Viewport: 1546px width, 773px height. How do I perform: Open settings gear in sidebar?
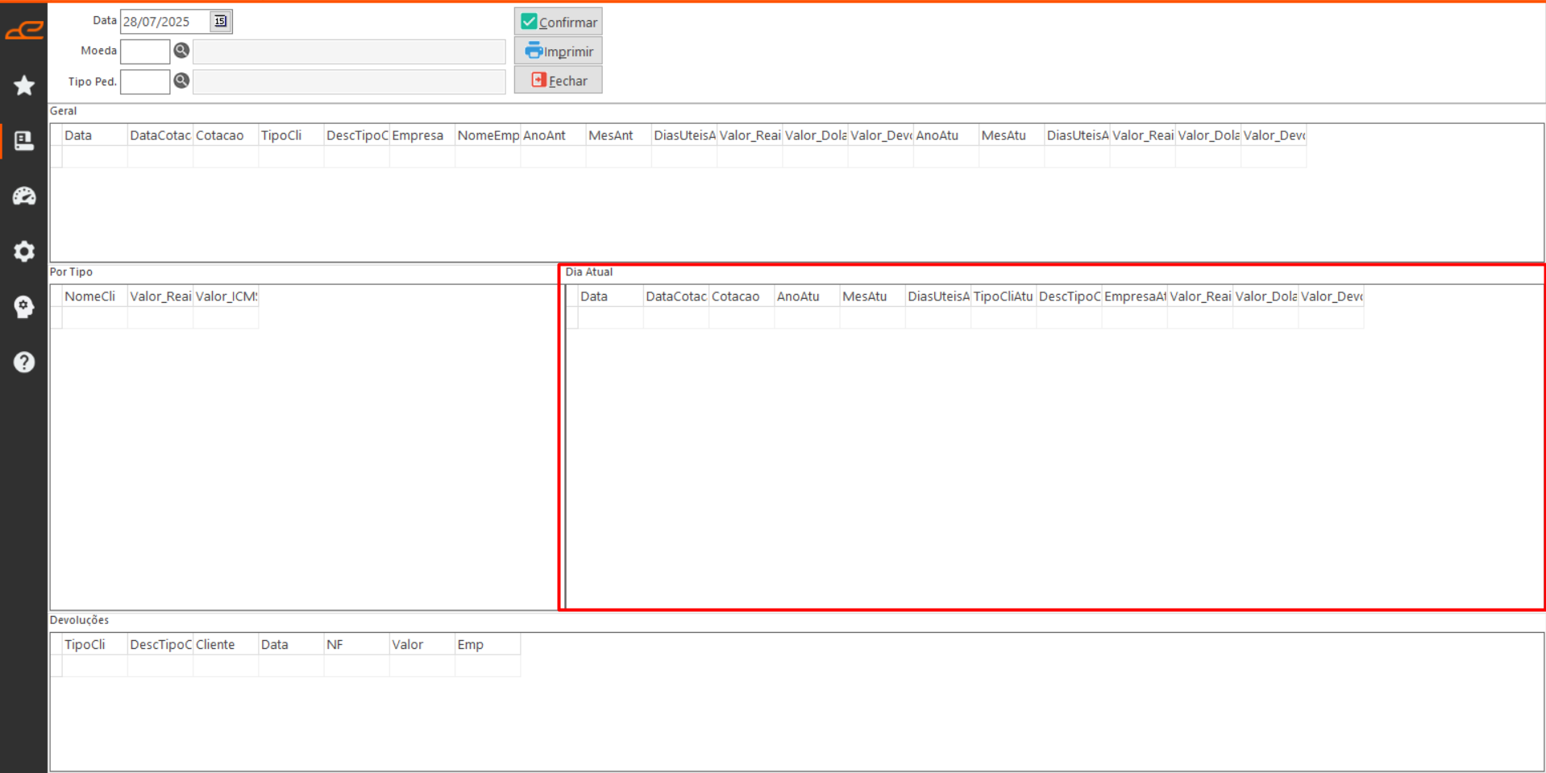[x=24, y=251]
